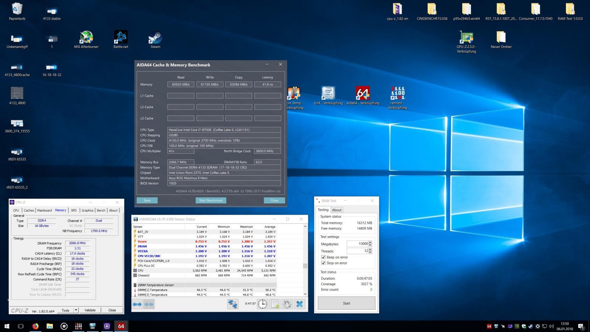Image resolution: width=590 pixels, height=332 pixels.
Task: Open MSI Afterburner desktop shortcut
Action: tap(86, 37)
